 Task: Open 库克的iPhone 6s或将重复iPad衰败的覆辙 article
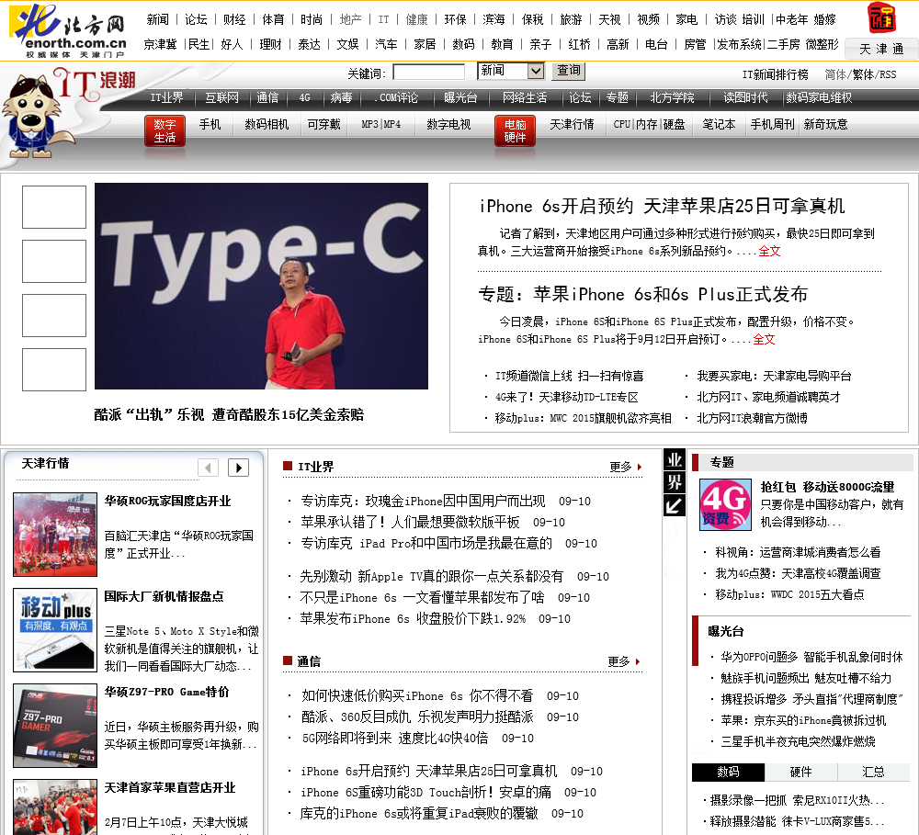click(419, 814)
